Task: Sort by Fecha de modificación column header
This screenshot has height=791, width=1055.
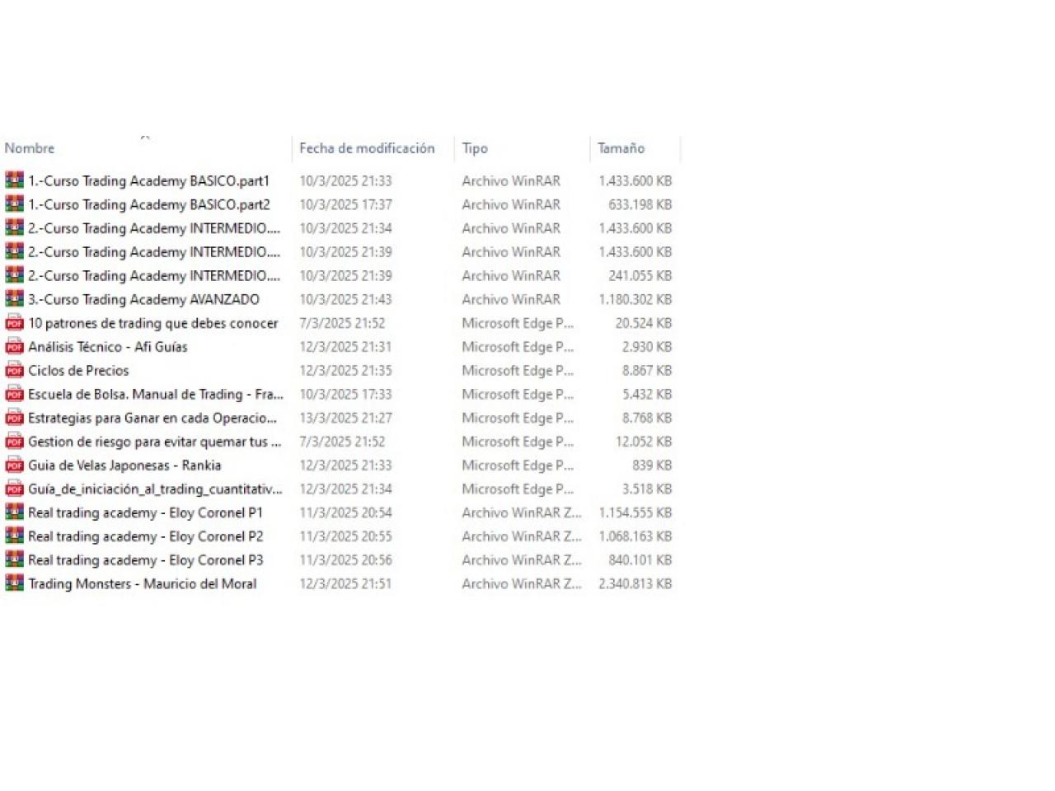Action: pos(367,148)
